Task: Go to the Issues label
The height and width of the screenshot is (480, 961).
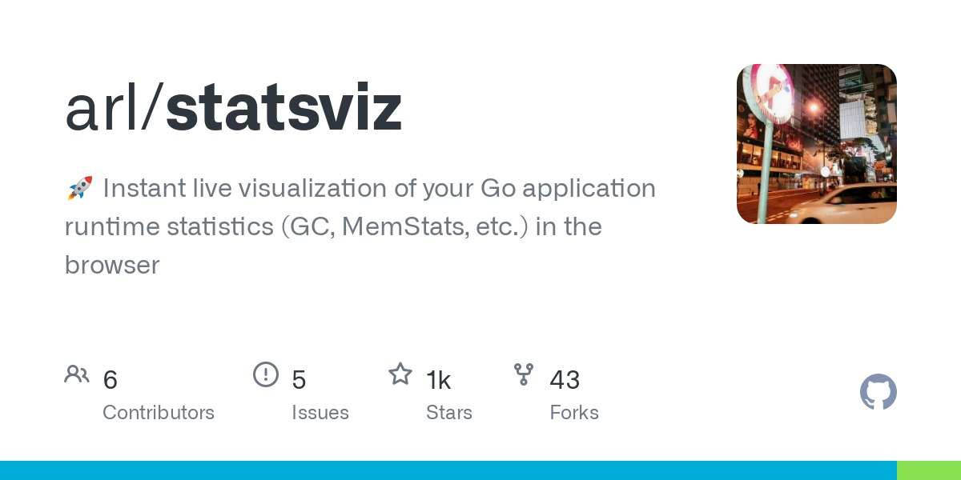Action: [x=320, y=413]
